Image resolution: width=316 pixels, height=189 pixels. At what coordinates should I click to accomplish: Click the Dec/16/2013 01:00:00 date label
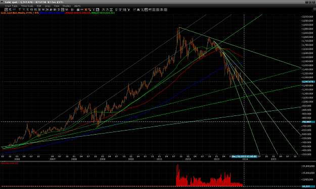tap(244, 156)
